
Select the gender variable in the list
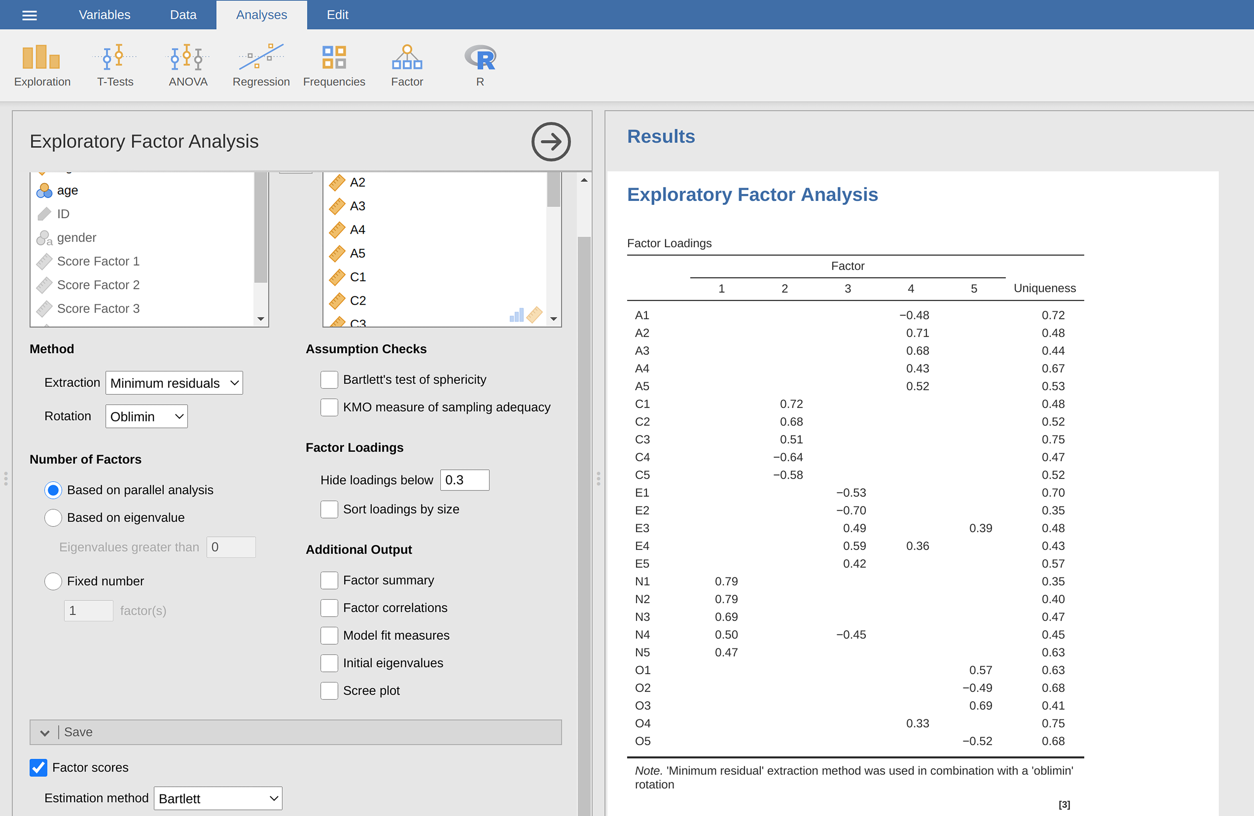[142, 238]
